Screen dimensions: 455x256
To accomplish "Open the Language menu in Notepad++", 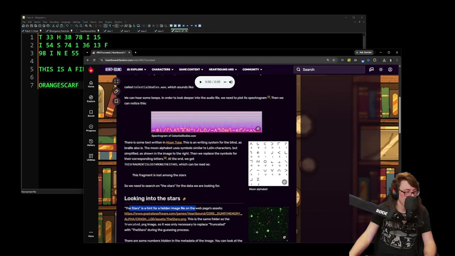I will [x=66, y=22].
